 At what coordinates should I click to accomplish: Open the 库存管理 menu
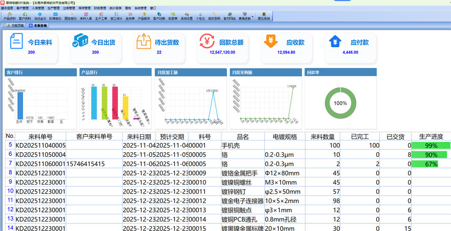(84, 8)
